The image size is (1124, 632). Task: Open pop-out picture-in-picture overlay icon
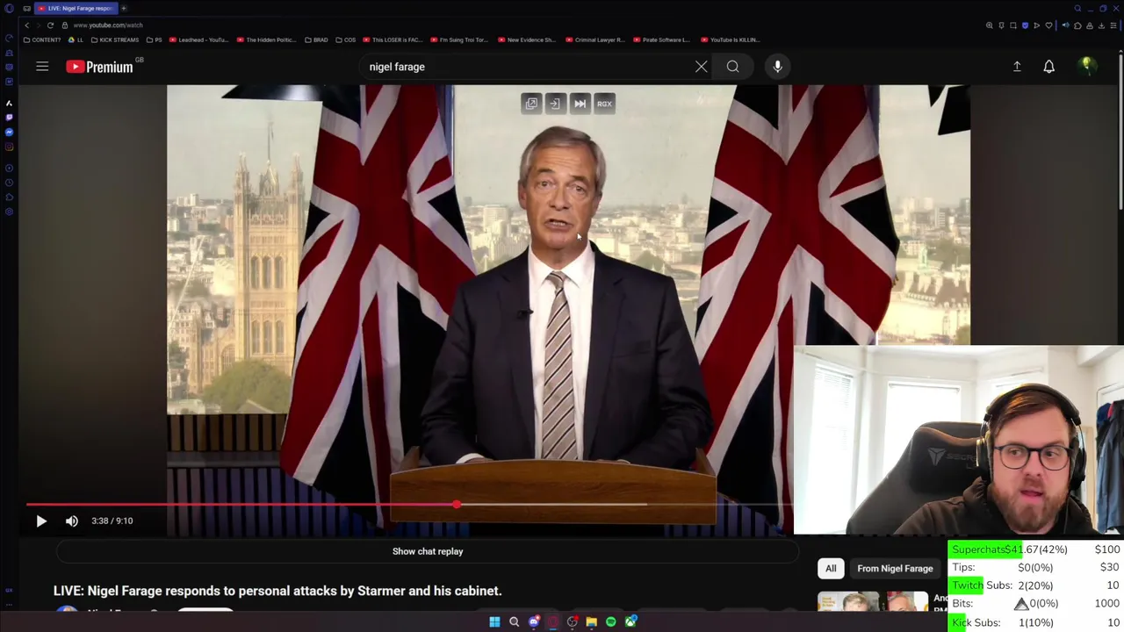[531, 104]
